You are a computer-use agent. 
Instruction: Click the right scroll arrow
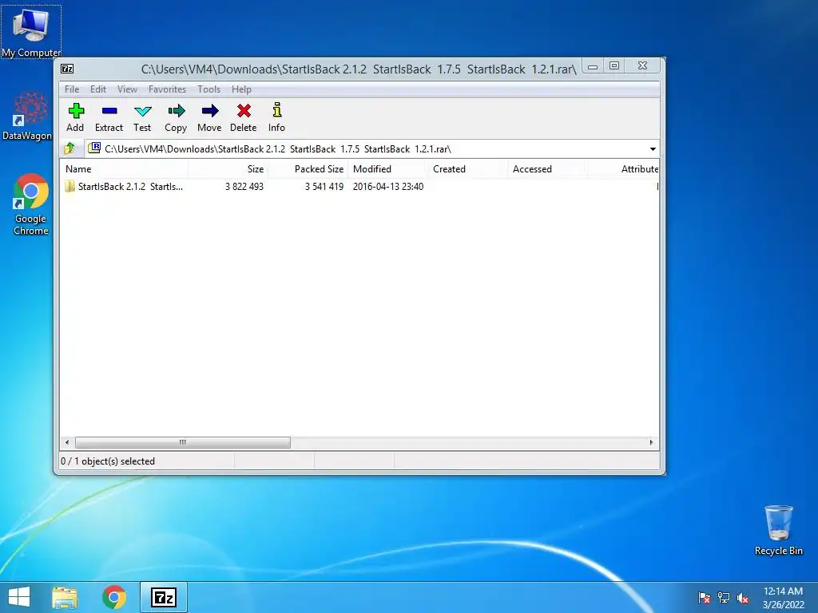pos(651,442)
